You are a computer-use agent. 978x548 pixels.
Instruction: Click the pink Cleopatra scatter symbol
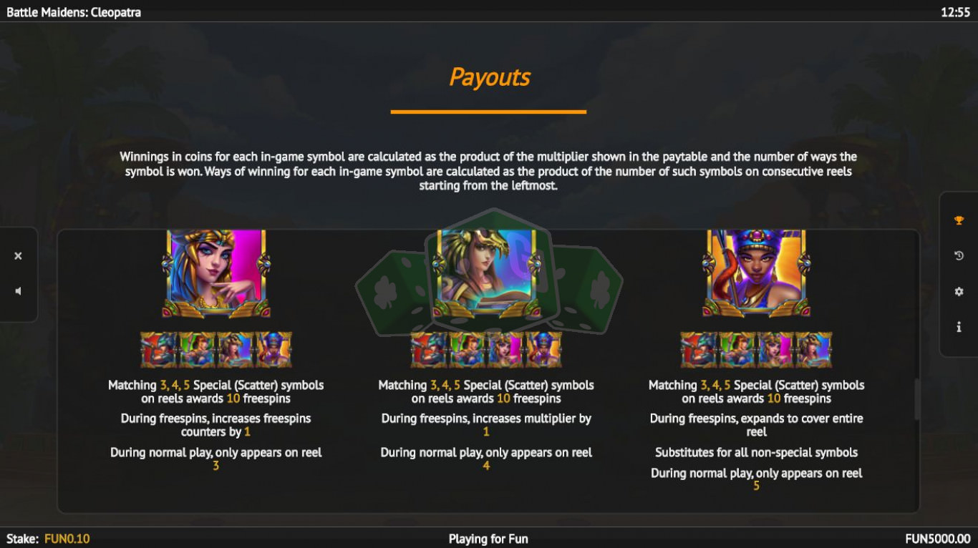click(216, 274)
